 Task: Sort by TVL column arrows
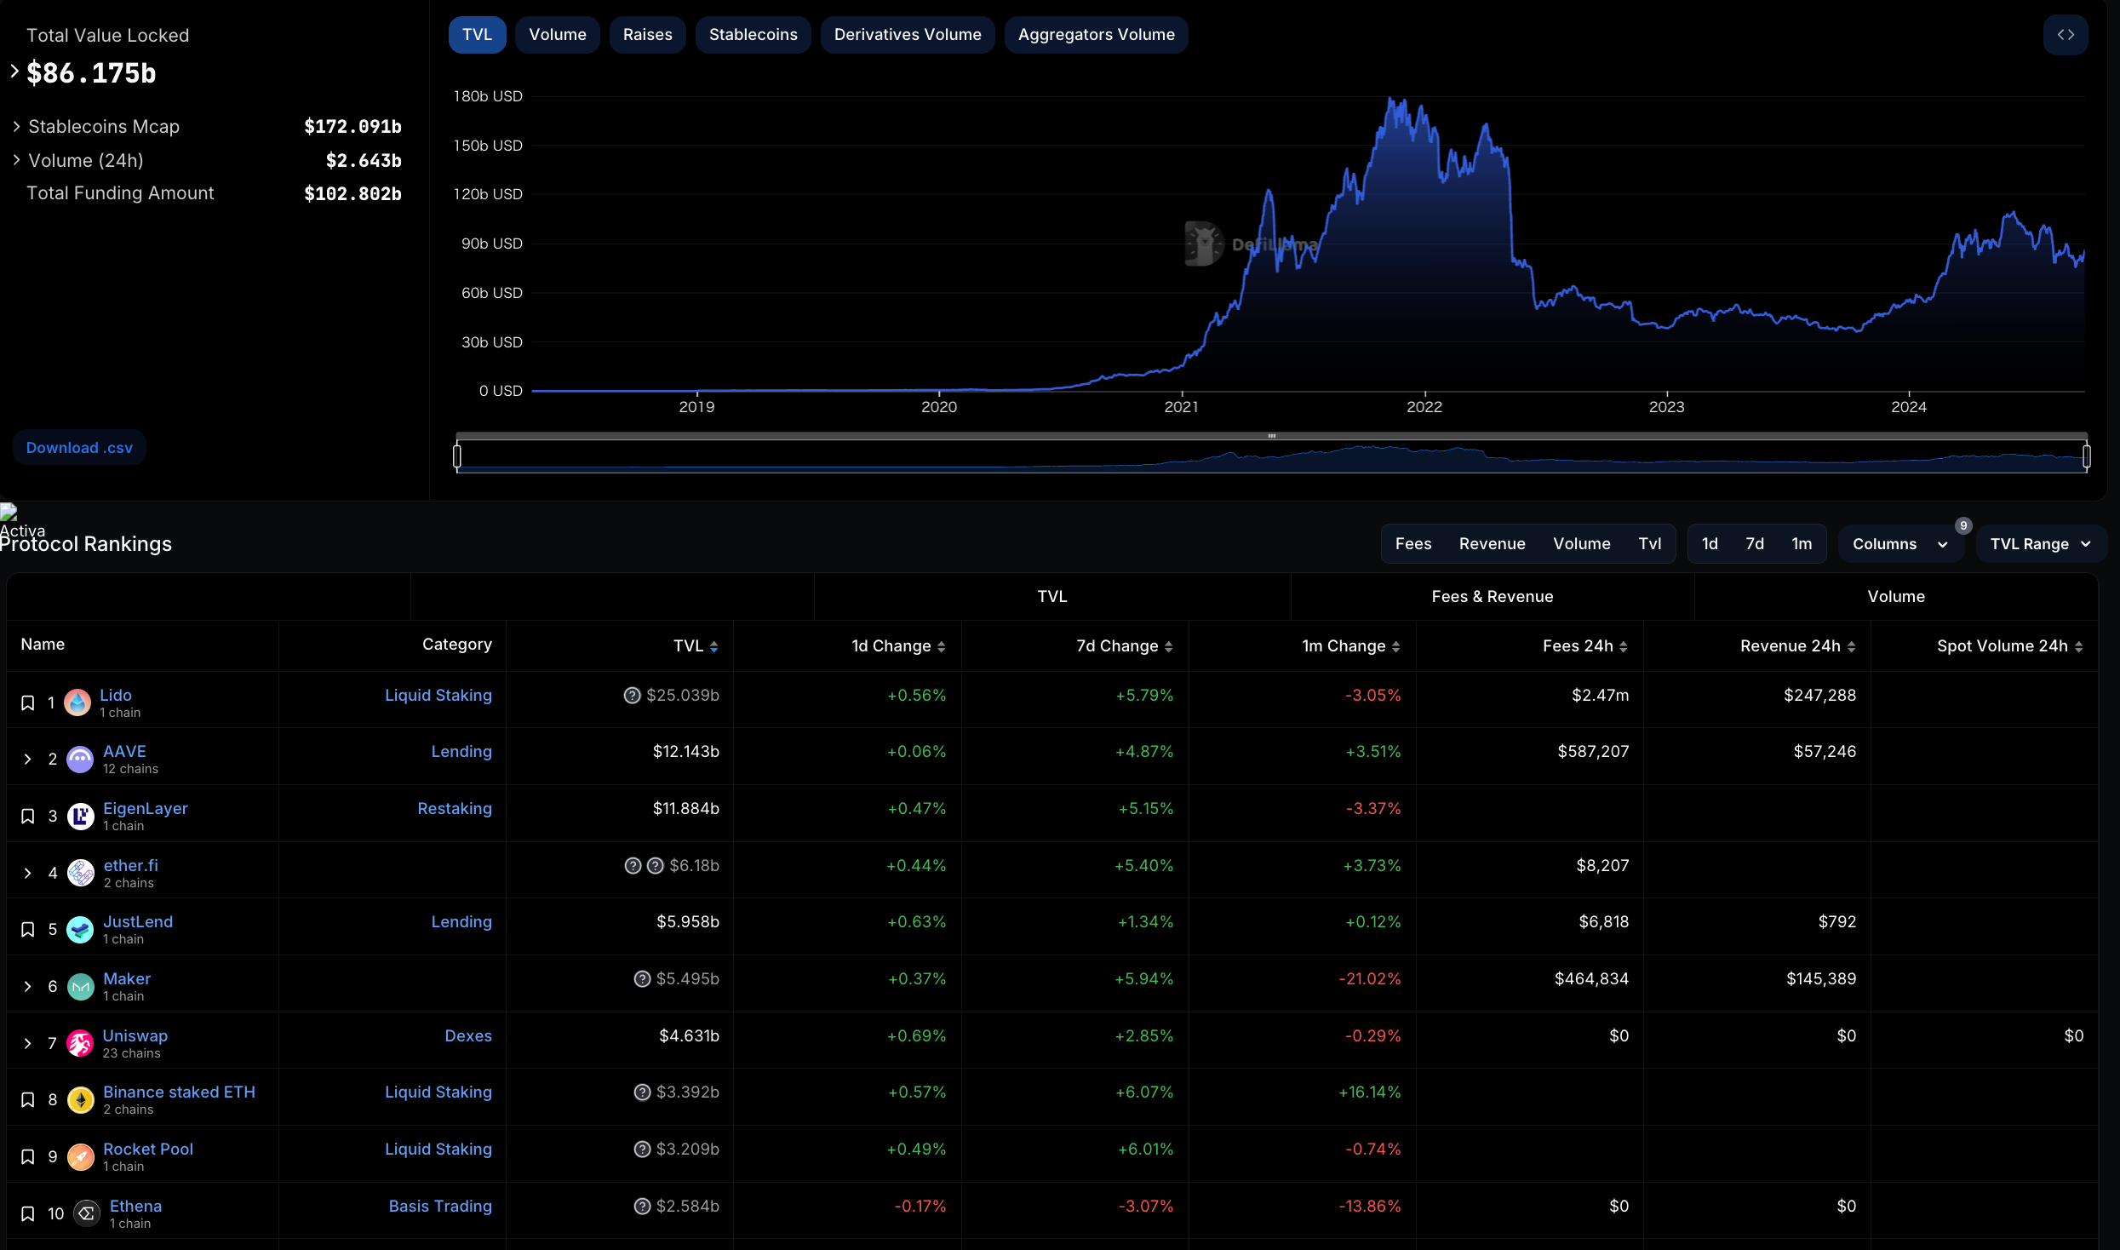(x=713, y=647)
